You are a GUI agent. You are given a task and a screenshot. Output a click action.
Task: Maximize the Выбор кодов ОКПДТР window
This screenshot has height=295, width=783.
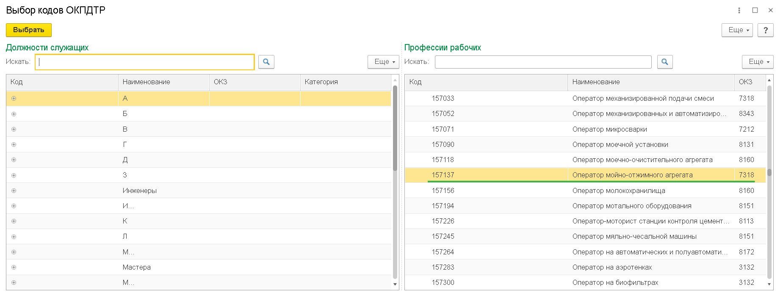pyautogui.click(x=755, y=10)
